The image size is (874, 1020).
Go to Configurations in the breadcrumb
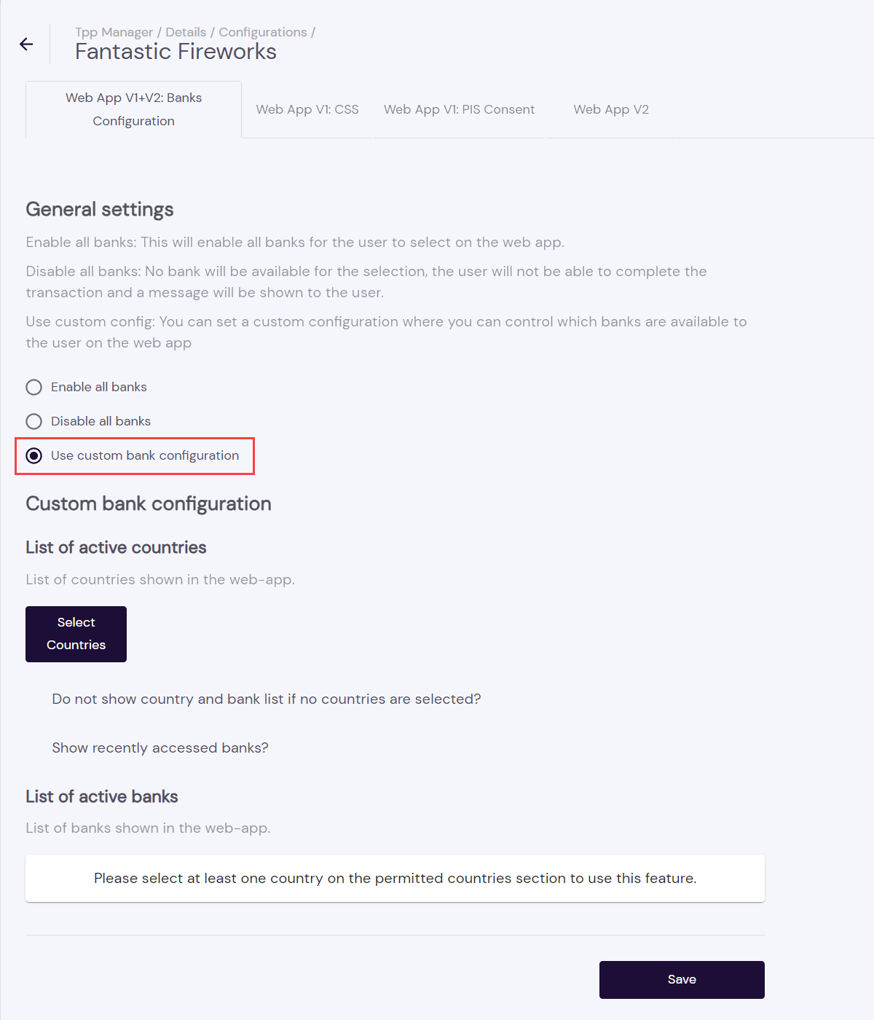(x=263, y=32)
